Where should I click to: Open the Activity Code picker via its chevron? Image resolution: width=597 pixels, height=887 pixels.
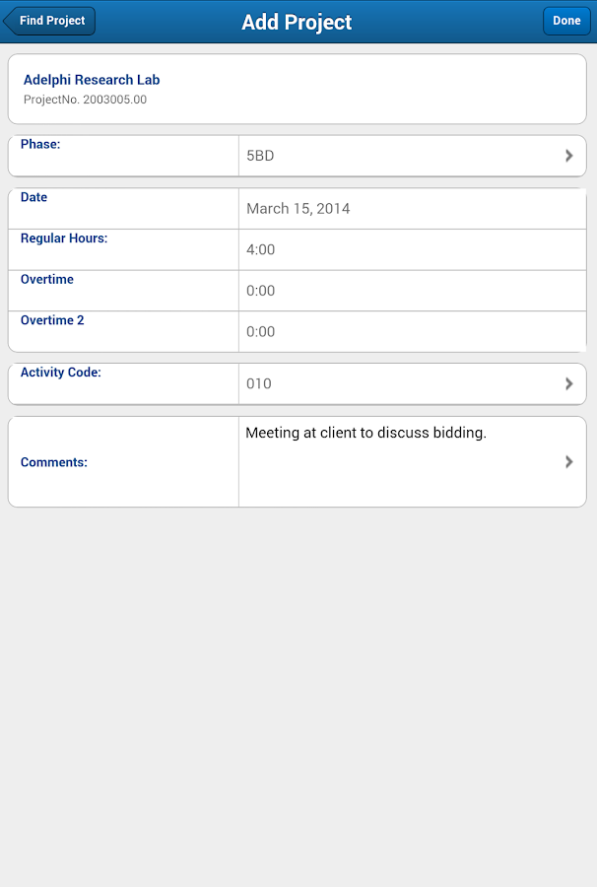[568, 383]
